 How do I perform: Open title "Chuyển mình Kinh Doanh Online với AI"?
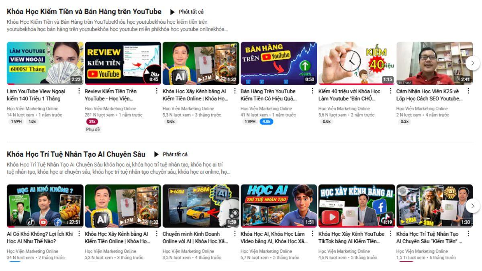195,237
